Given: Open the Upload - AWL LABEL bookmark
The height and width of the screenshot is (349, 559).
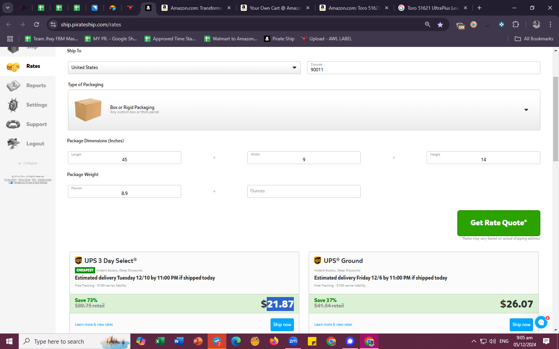Looking at the screenshot, I should pos(326,39).
